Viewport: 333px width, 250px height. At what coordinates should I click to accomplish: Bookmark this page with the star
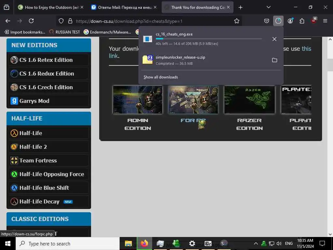pyautogui.click(x=237, y=21)
